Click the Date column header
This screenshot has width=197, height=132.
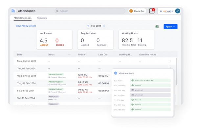tap(20, 55)
